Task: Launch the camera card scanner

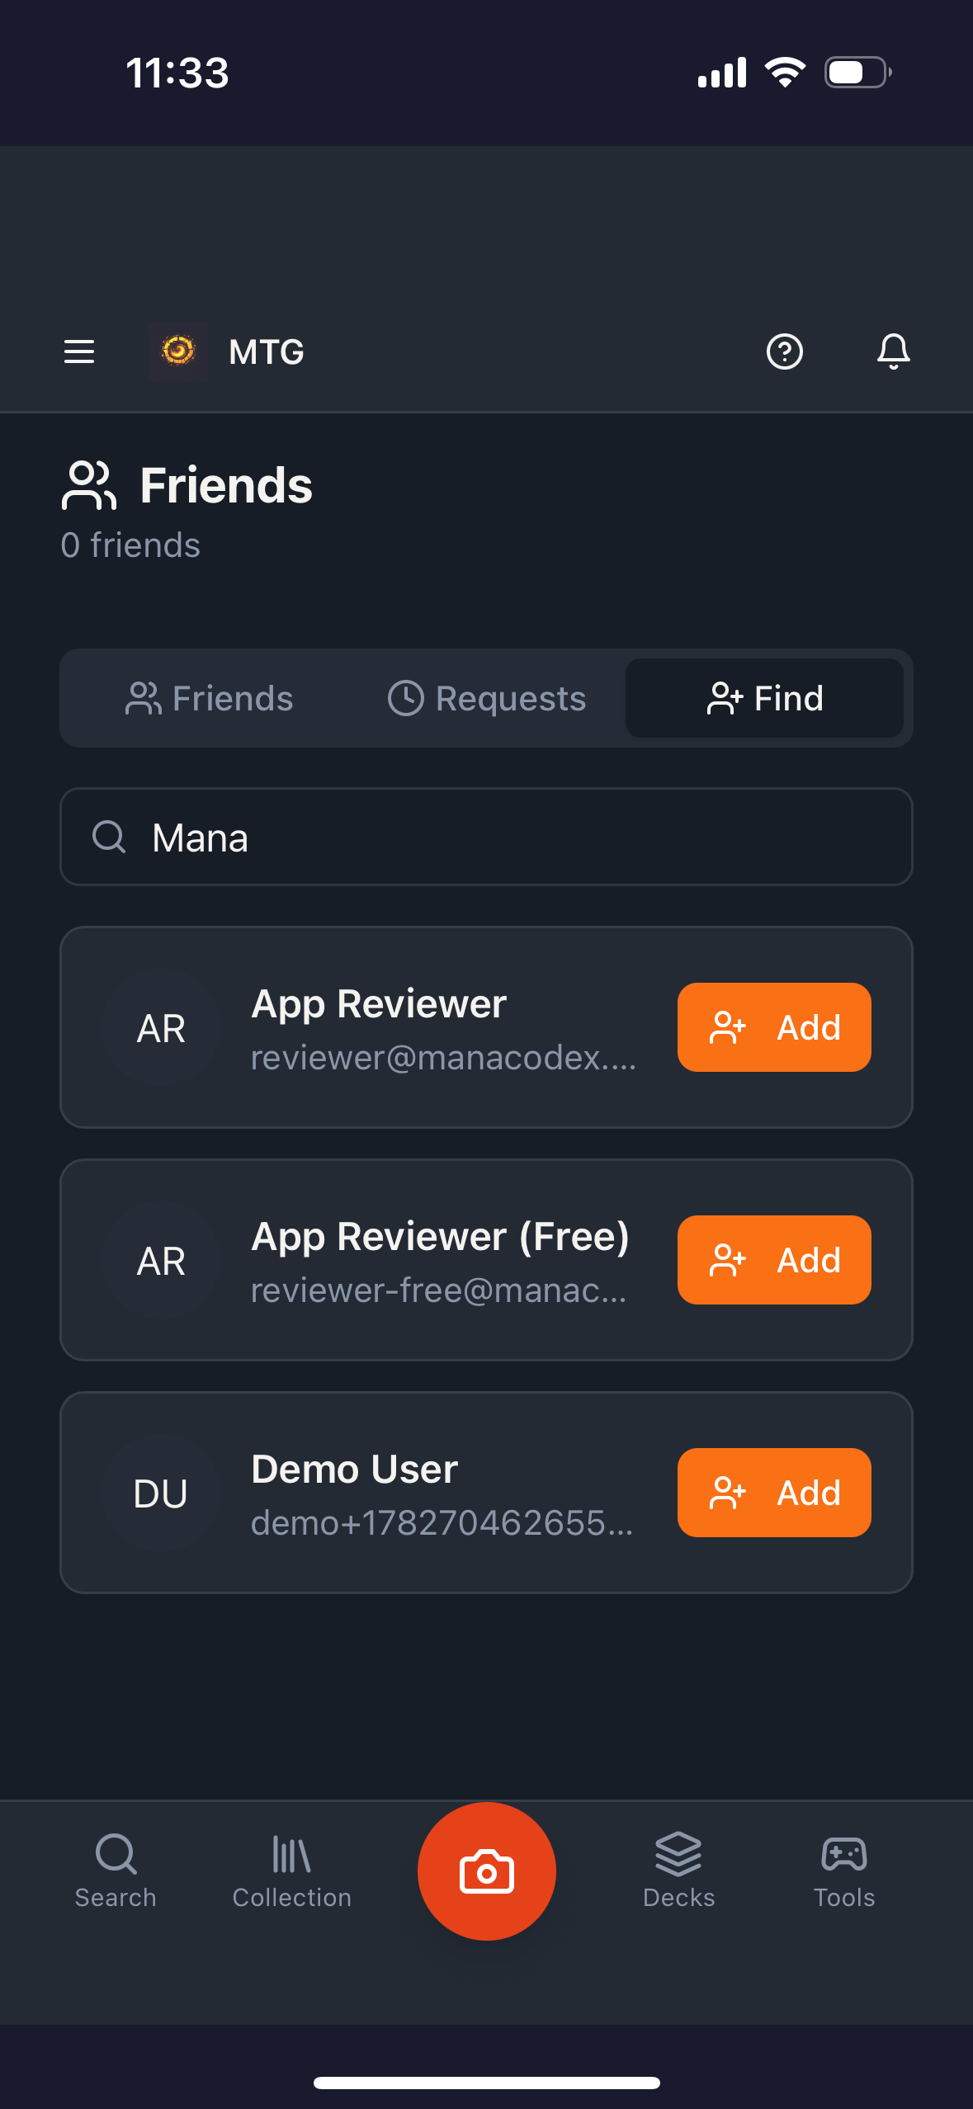Action: tap(486, 1871)
